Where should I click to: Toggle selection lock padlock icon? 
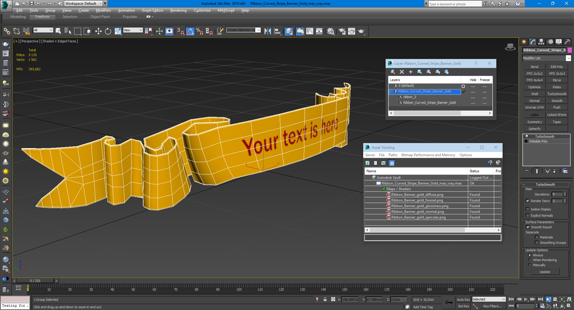(x=325, y=299)
